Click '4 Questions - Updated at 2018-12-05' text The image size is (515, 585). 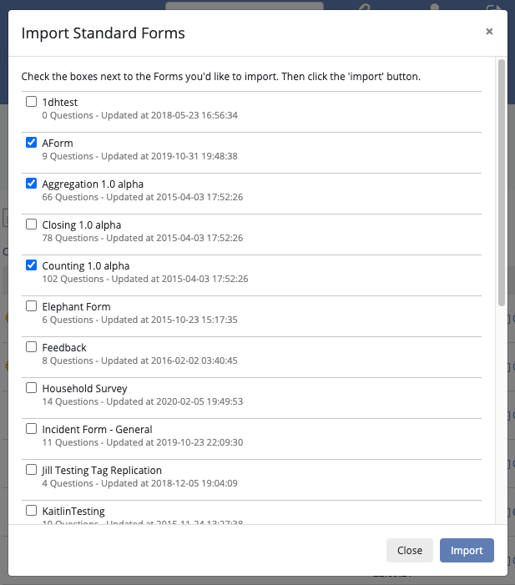click(140, 483)
